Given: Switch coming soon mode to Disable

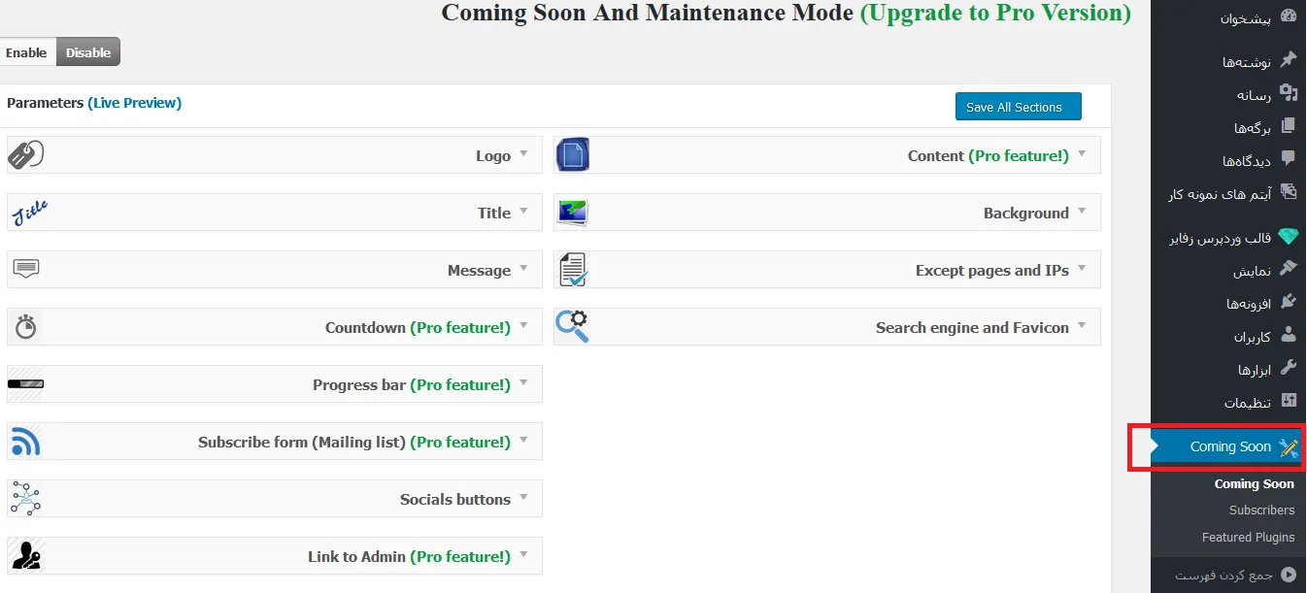Looking at the screenshot, I should 88,52.
